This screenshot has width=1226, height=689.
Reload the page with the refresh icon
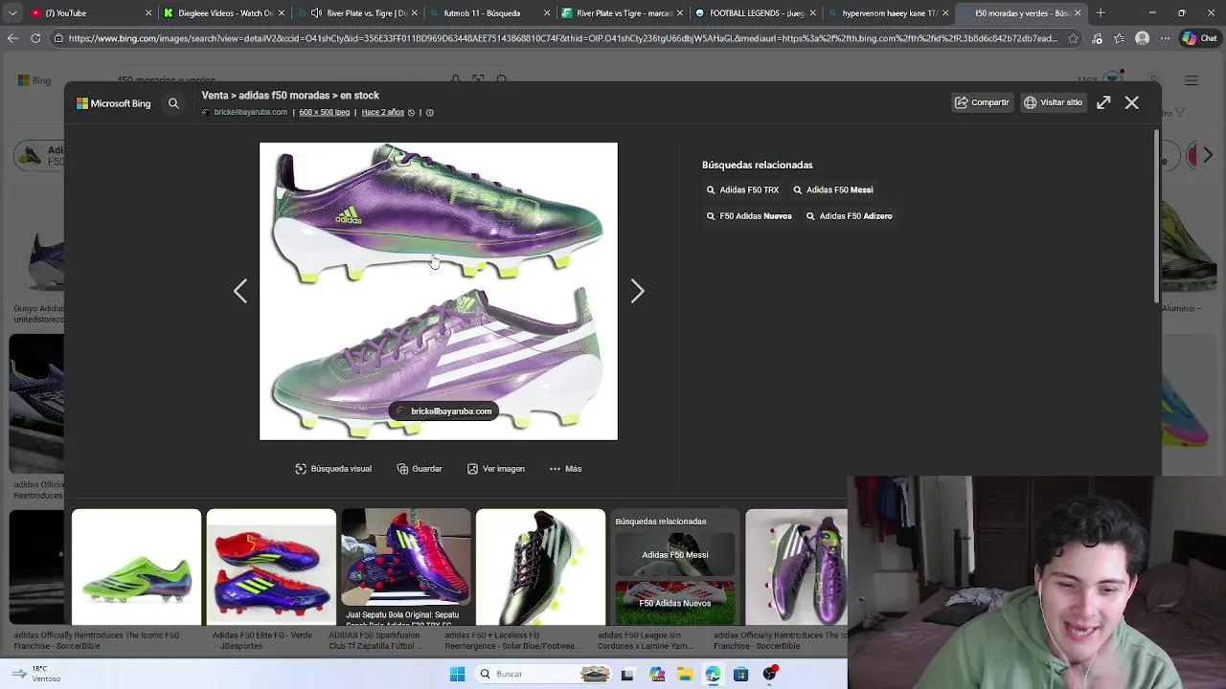pos(35,38)
